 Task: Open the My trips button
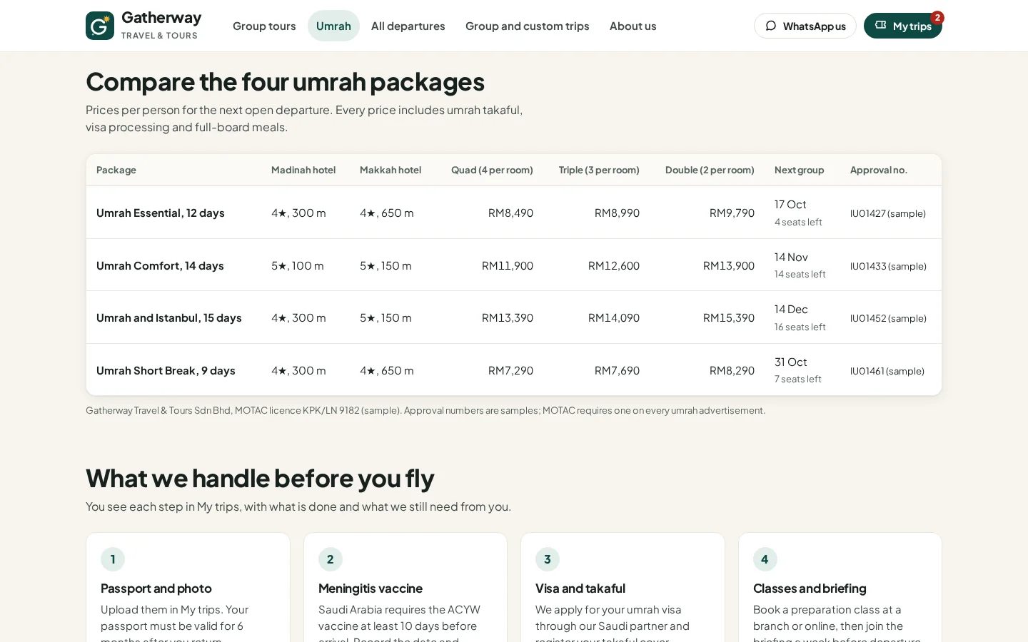click(903, 26)
